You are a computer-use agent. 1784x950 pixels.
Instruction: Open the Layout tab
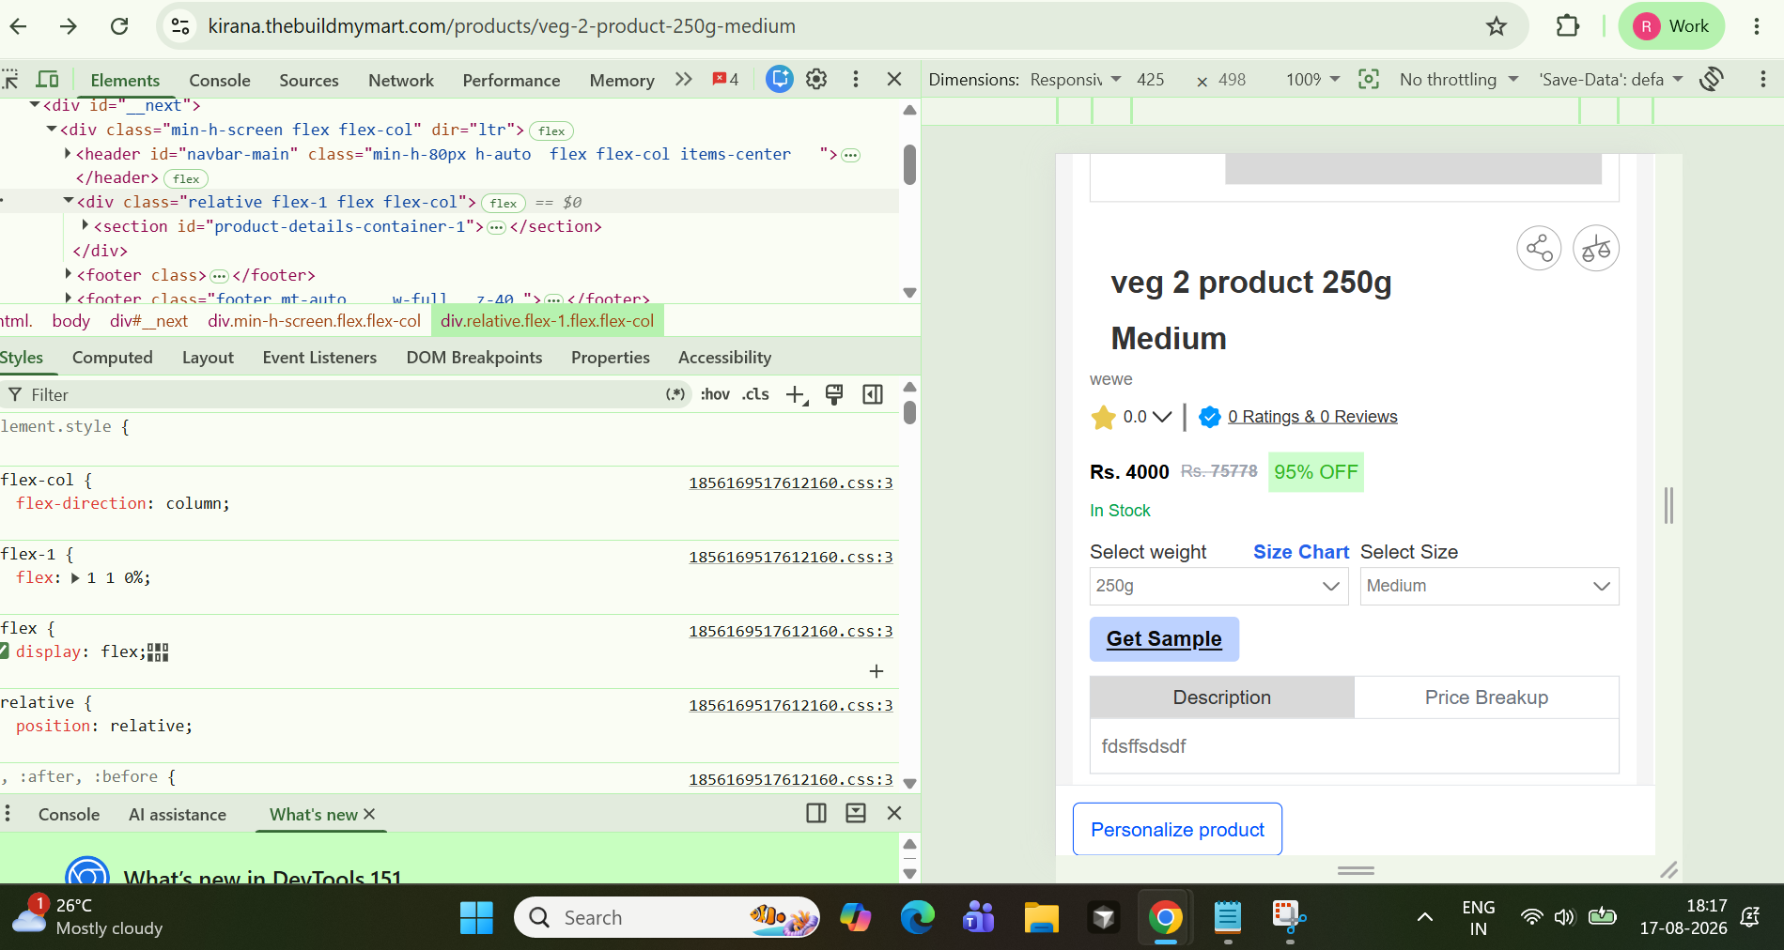tap(208, 358)
